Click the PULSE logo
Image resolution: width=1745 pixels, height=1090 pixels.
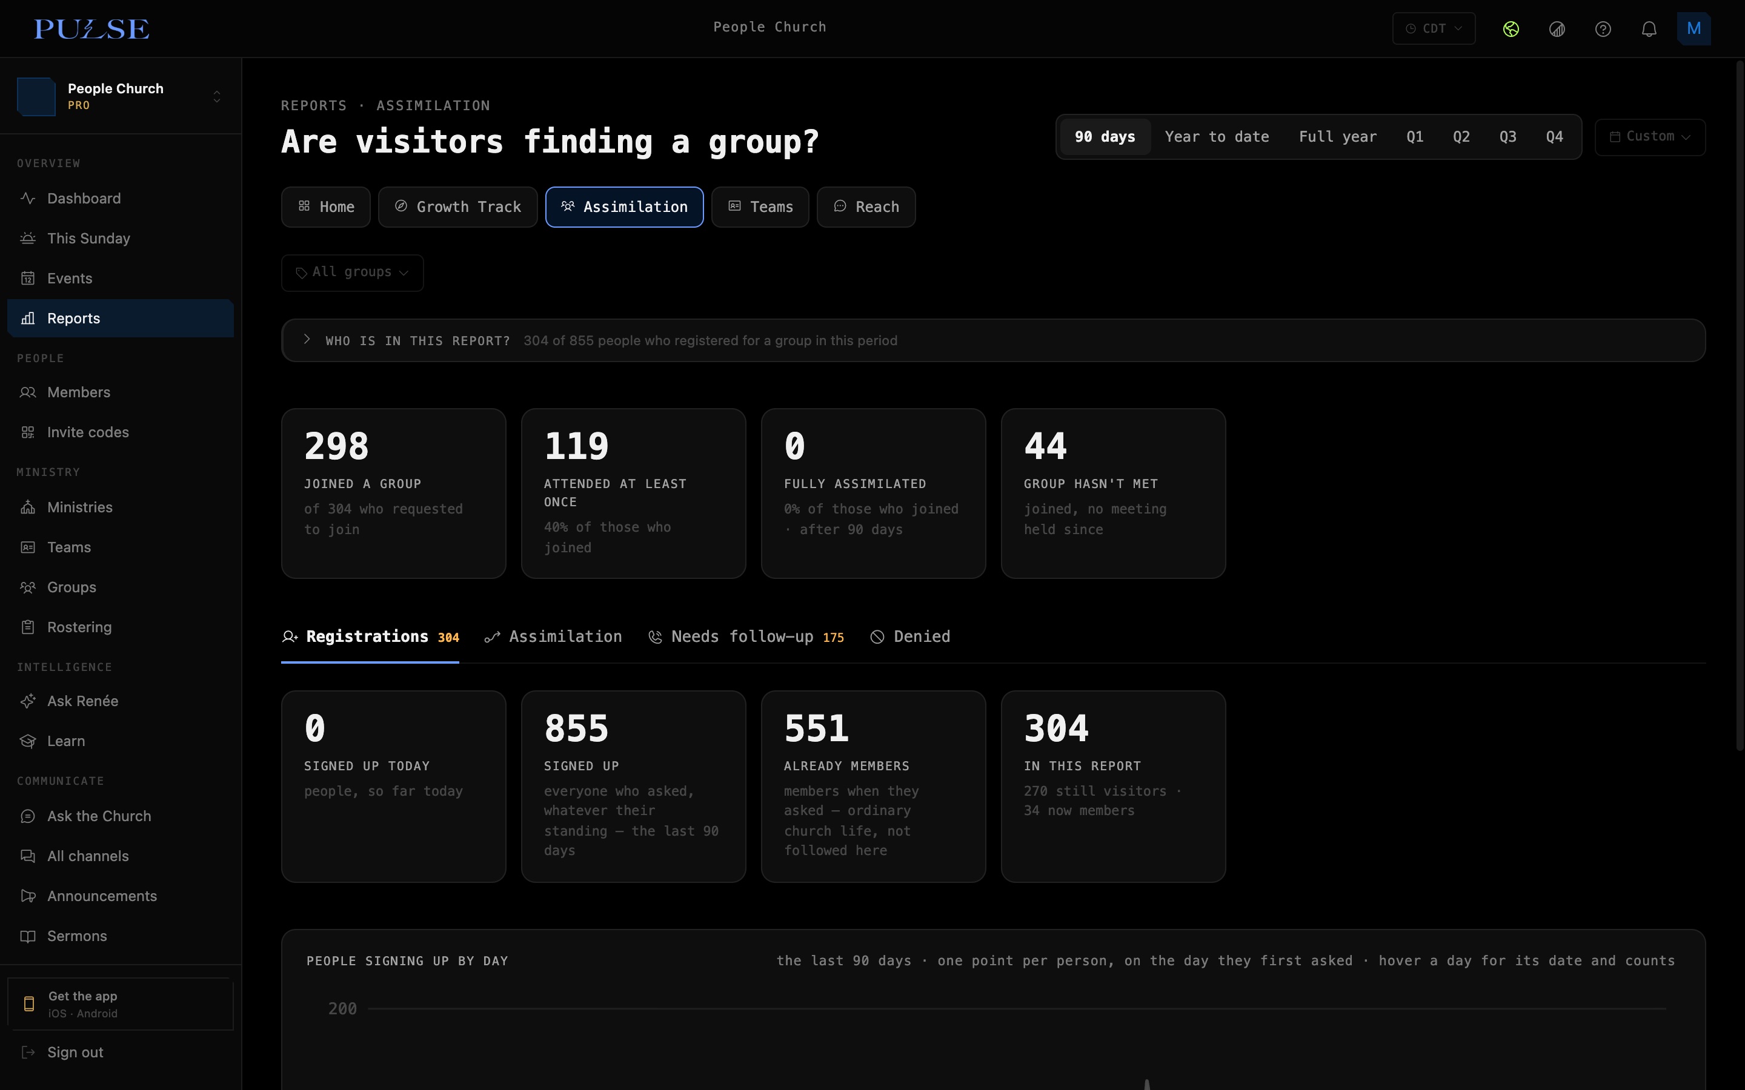click(91, 29)
